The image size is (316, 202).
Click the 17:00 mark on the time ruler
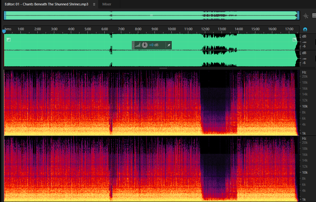[x=289, y=29]
